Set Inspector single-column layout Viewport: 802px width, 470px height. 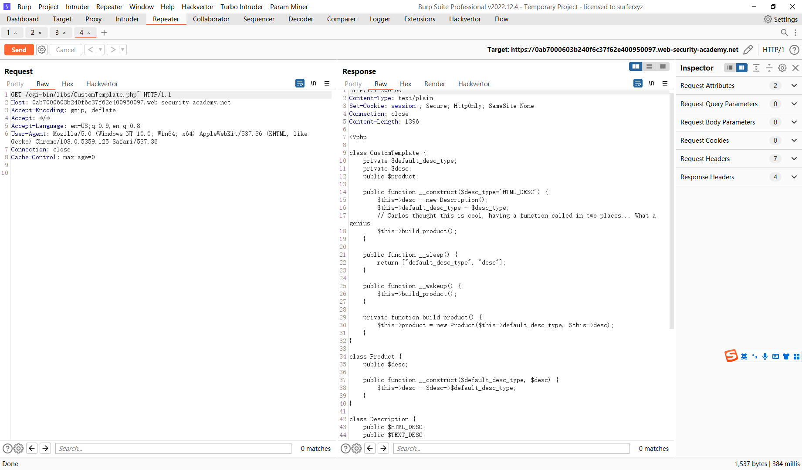pyautogui.click(x=730, y=68)
